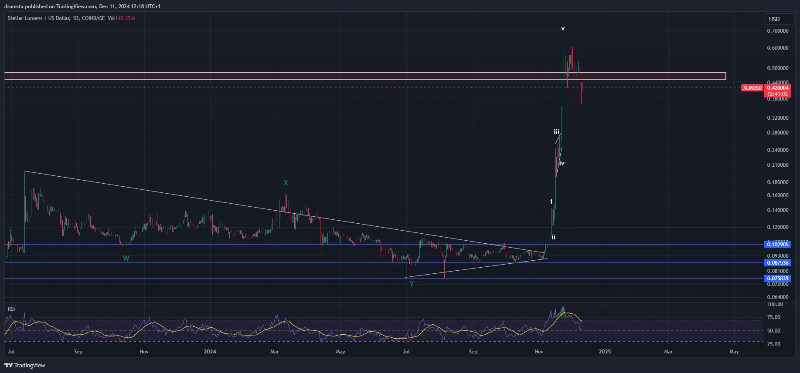Click the 0.210000 price axis label

coord(778,165)
